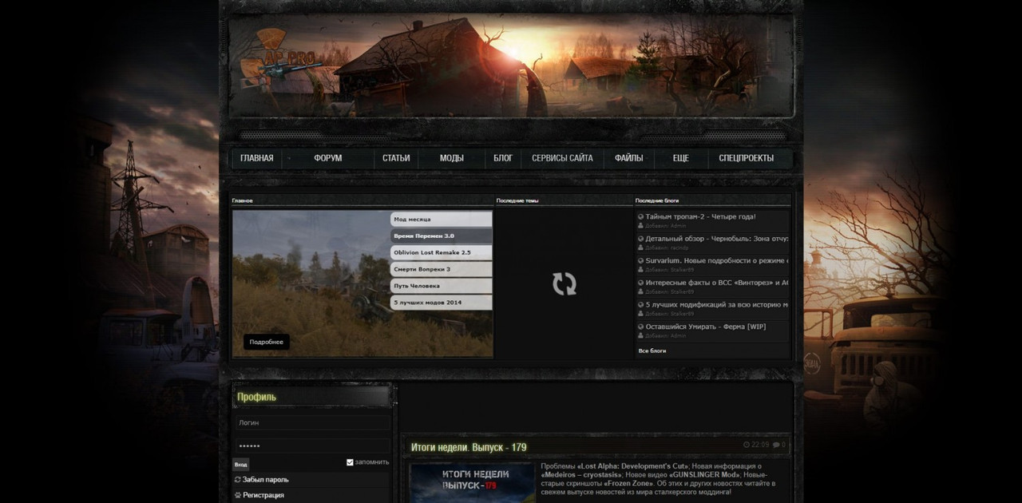Select the Путь Человека slide
1022x503 pixels.
pyautogui.click(x=441, y=286)
